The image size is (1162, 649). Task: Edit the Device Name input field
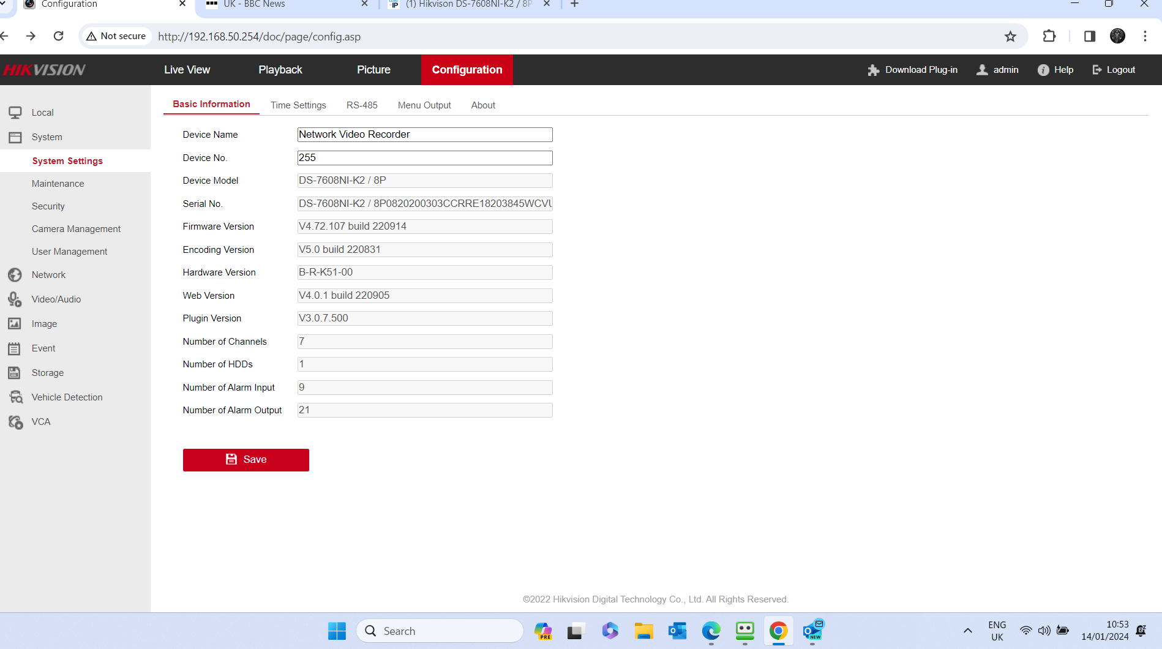425,134
